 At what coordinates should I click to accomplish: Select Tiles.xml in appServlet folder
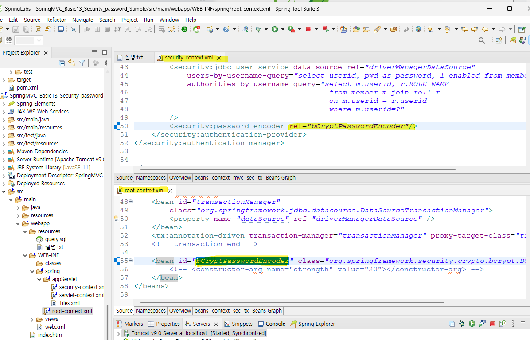(66, 303)
